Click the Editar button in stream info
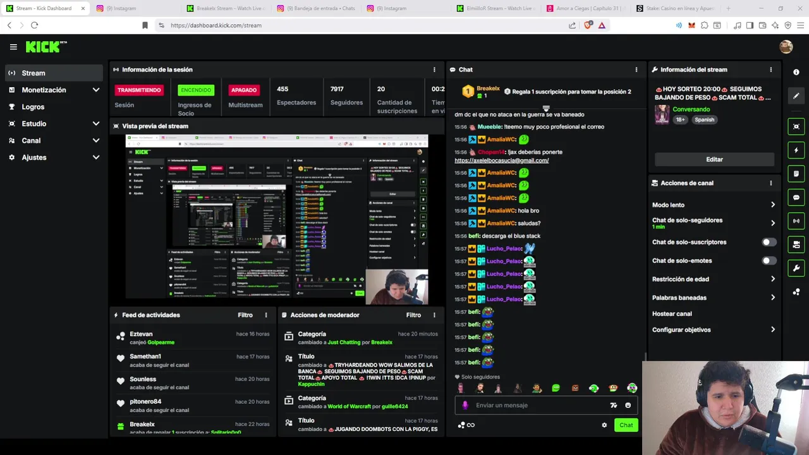 point(714,159)
